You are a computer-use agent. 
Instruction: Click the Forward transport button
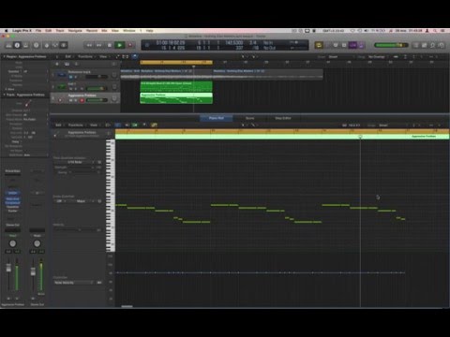pos(99,45)
